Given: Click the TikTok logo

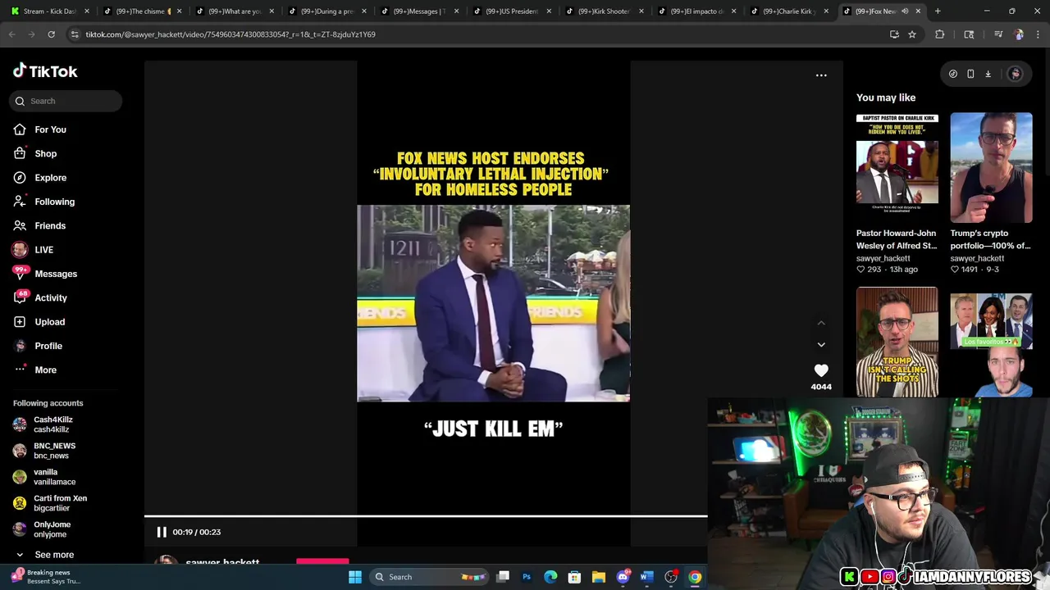Looking at the screenshot, I should point(45,71).
